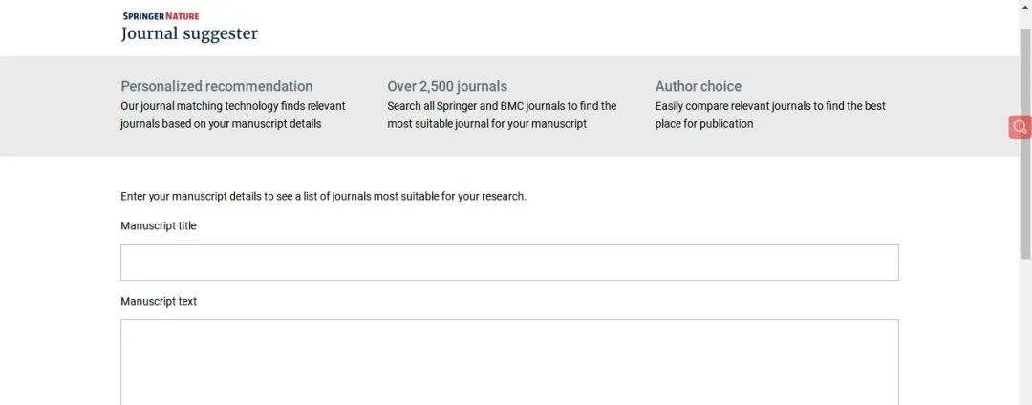This screenshot has height=405, width=1032.
Task: Click 'journals based on your manuscript details' line
Action: click(x=221, y=123)
